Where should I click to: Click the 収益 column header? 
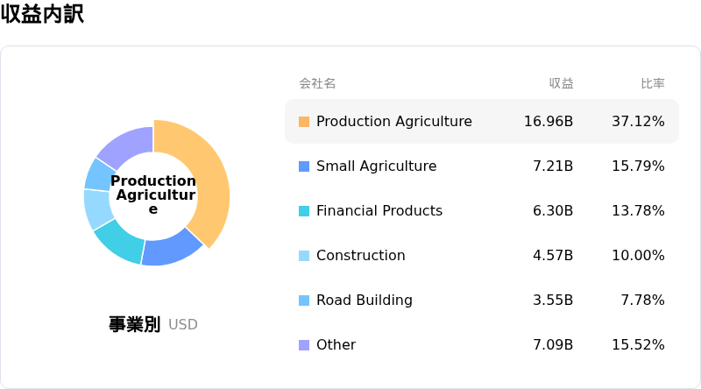(561, 83)
